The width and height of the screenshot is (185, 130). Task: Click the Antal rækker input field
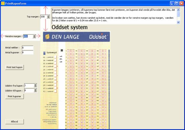pos(28,48)
